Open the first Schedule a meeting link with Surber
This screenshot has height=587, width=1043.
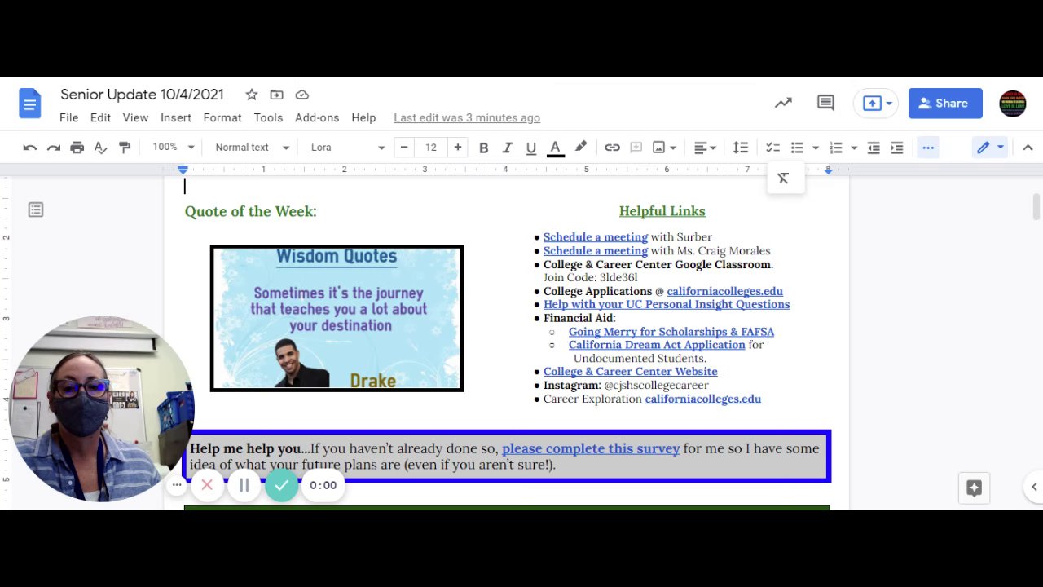596,237
